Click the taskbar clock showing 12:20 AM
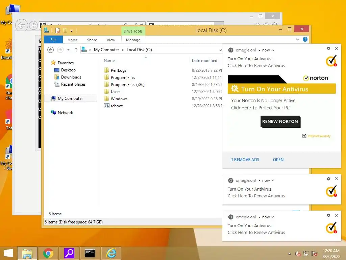This screenshot has height=260, width=346. tap(331, 254)
